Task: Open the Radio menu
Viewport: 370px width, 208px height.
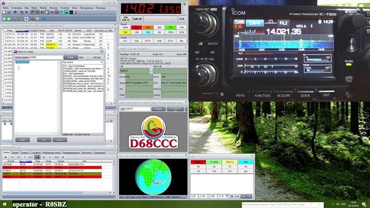Action: (34, 8)
